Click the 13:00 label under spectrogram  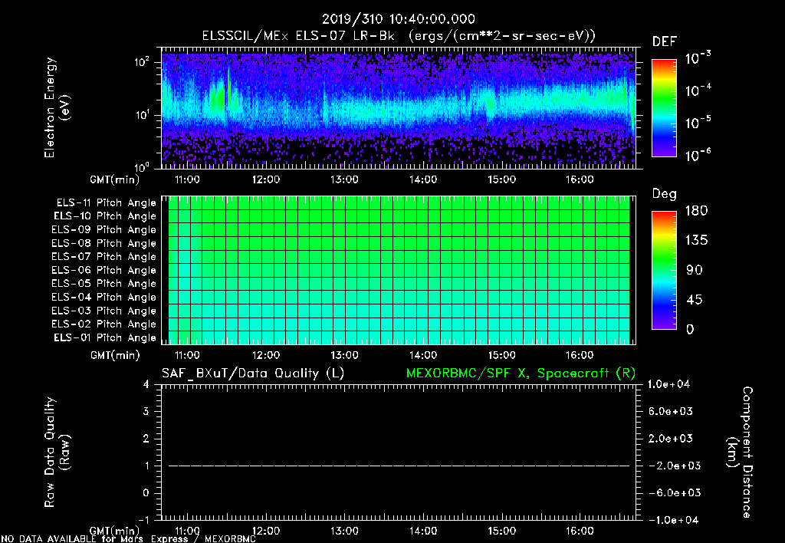[x=344, y=179]
